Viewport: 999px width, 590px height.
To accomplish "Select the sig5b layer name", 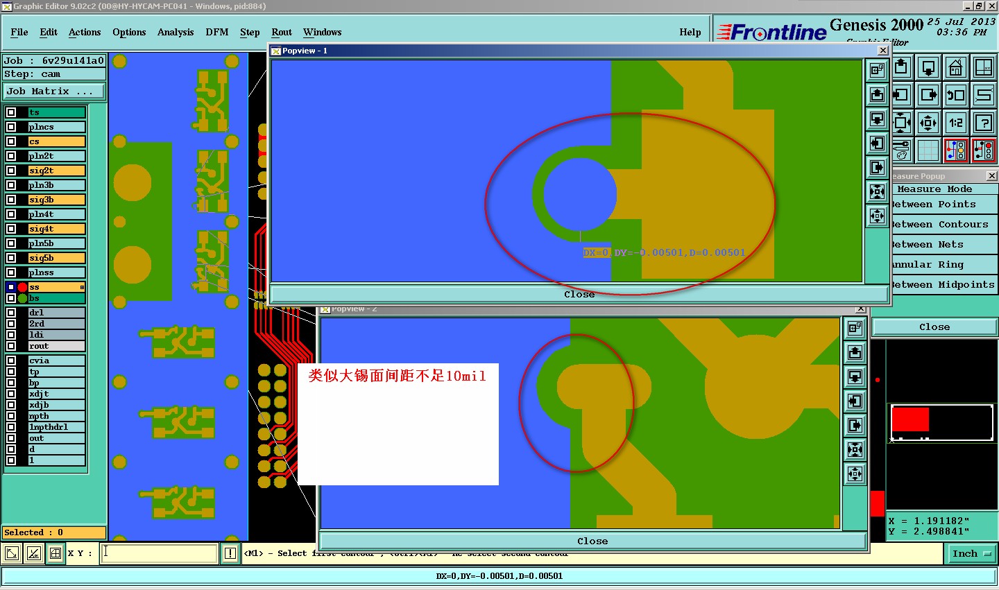I will tap(56, 258).
